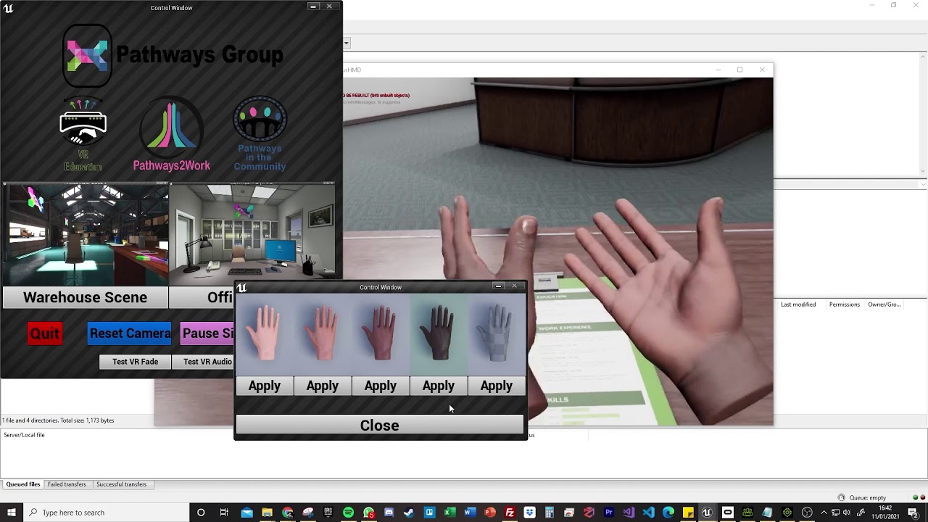The height and width of the screenshot is (522, 928).
Task: Select the dark hand thumbnail on green background
Action: coord(439,333)
